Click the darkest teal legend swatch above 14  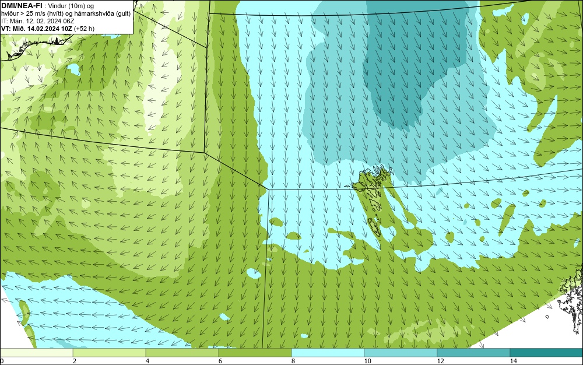547,353
